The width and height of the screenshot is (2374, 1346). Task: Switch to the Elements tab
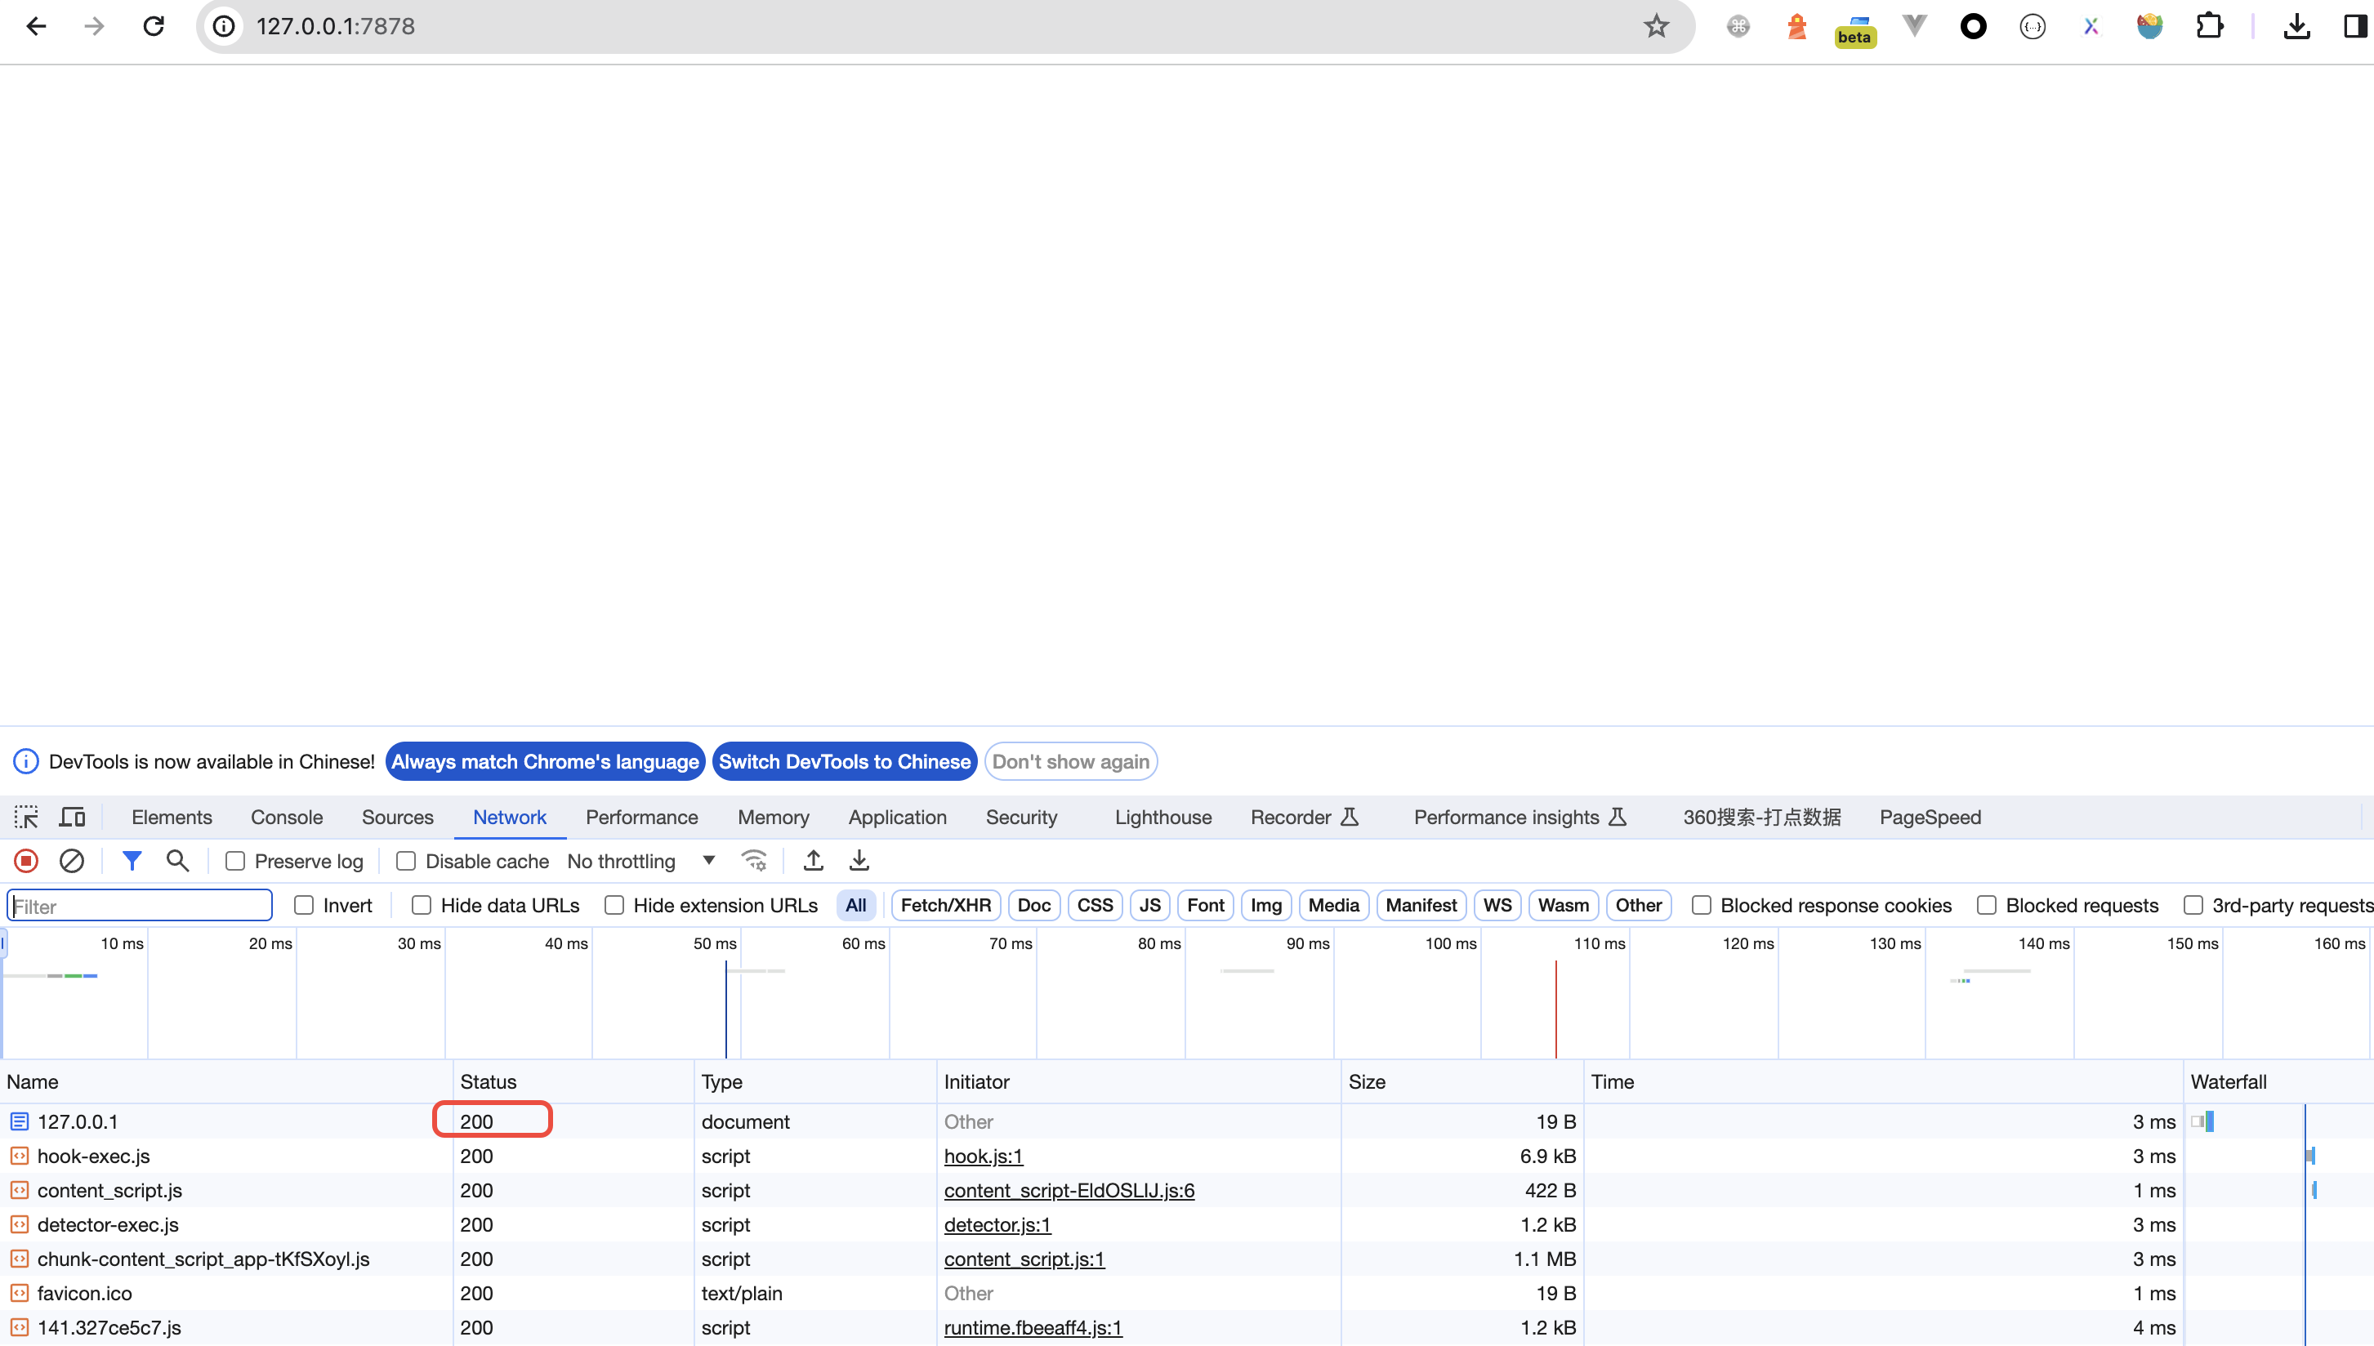tap(172, 818)
